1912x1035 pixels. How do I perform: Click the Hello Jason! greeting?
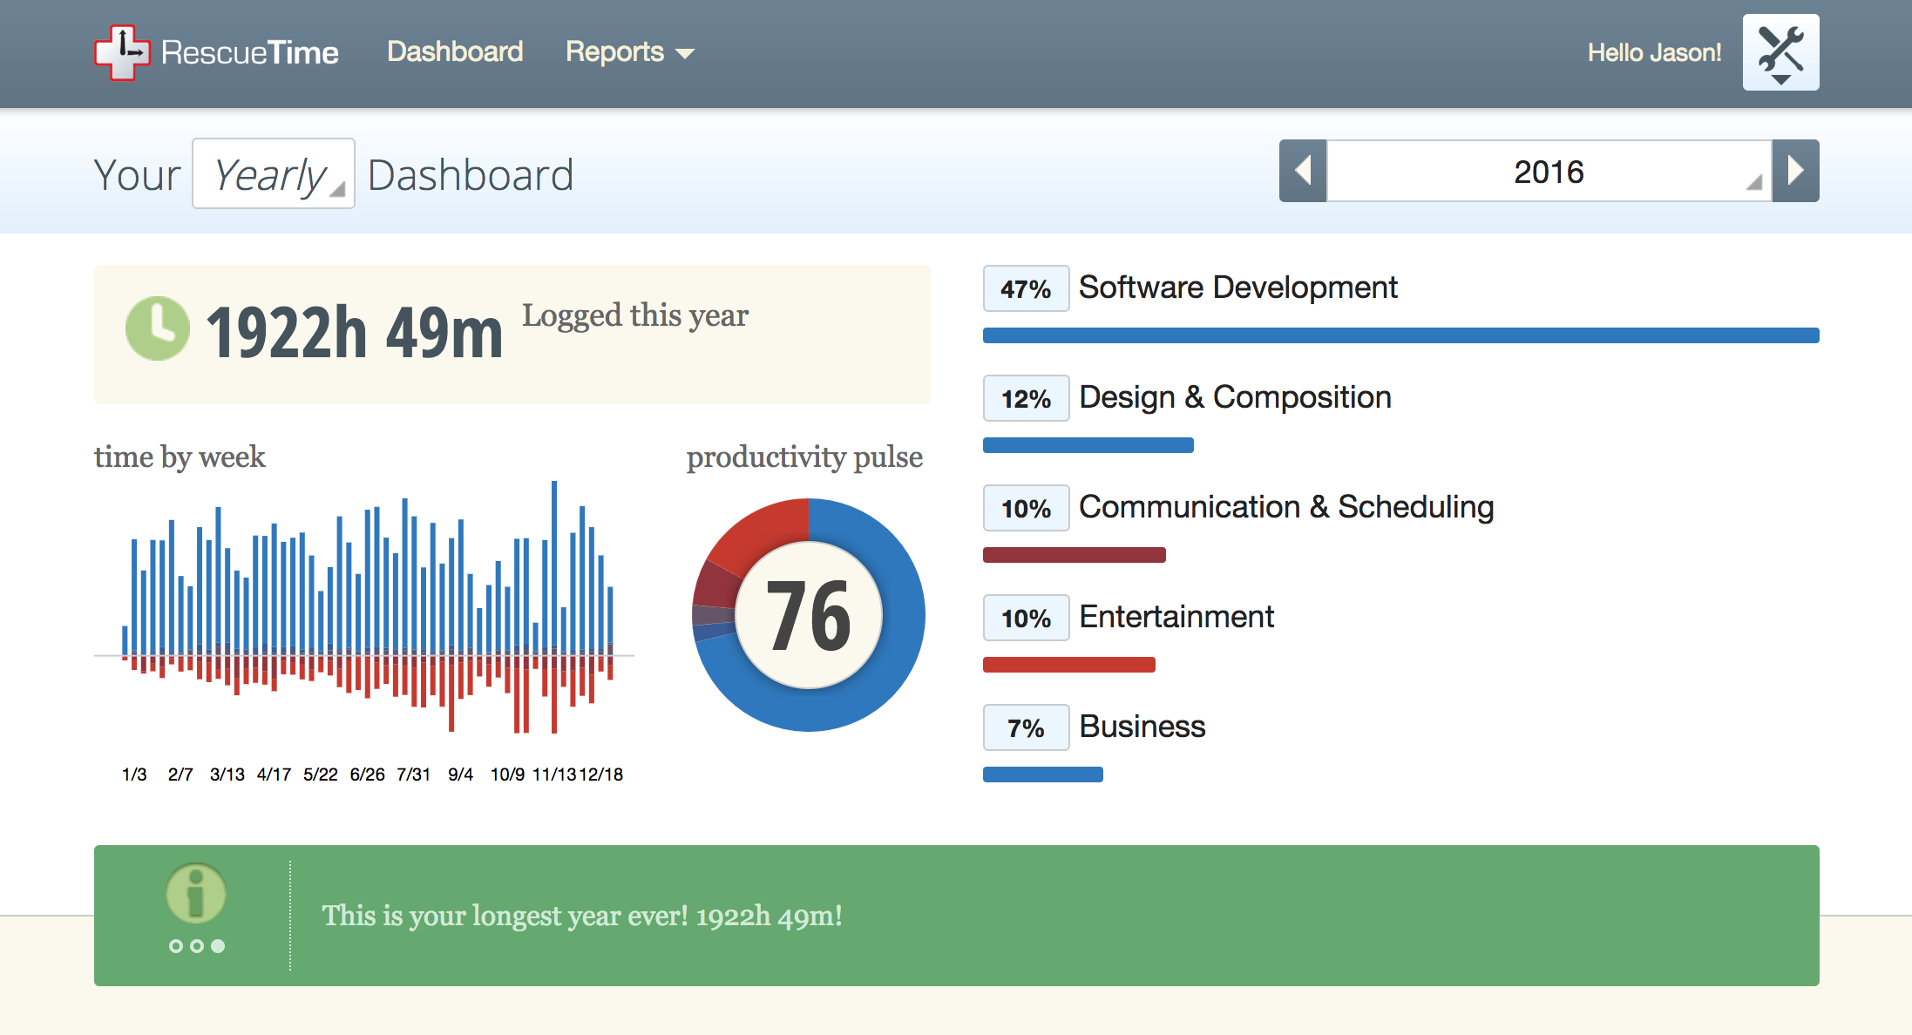pos(1654,52)
